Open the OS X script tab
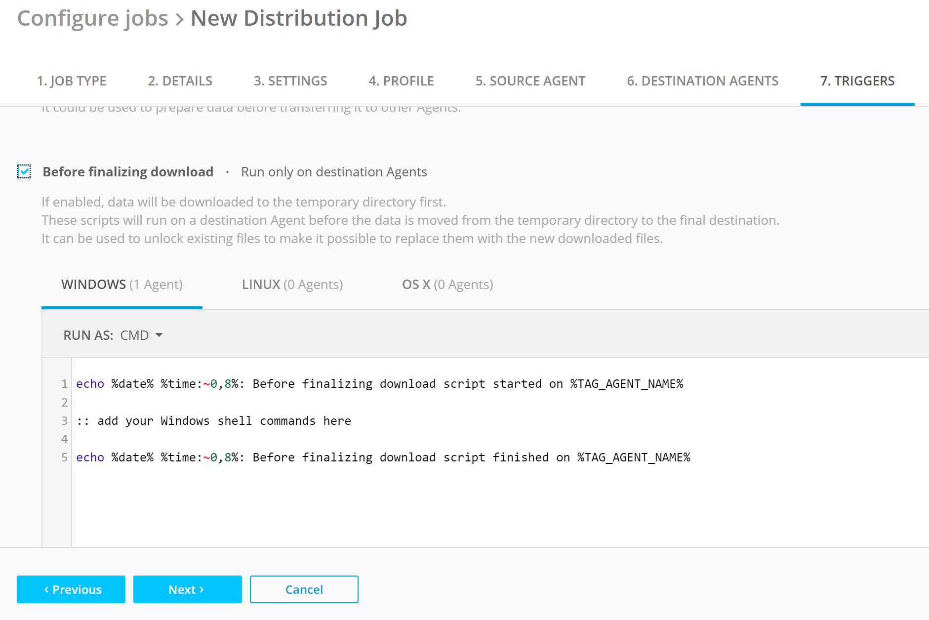 click(447, 285)
